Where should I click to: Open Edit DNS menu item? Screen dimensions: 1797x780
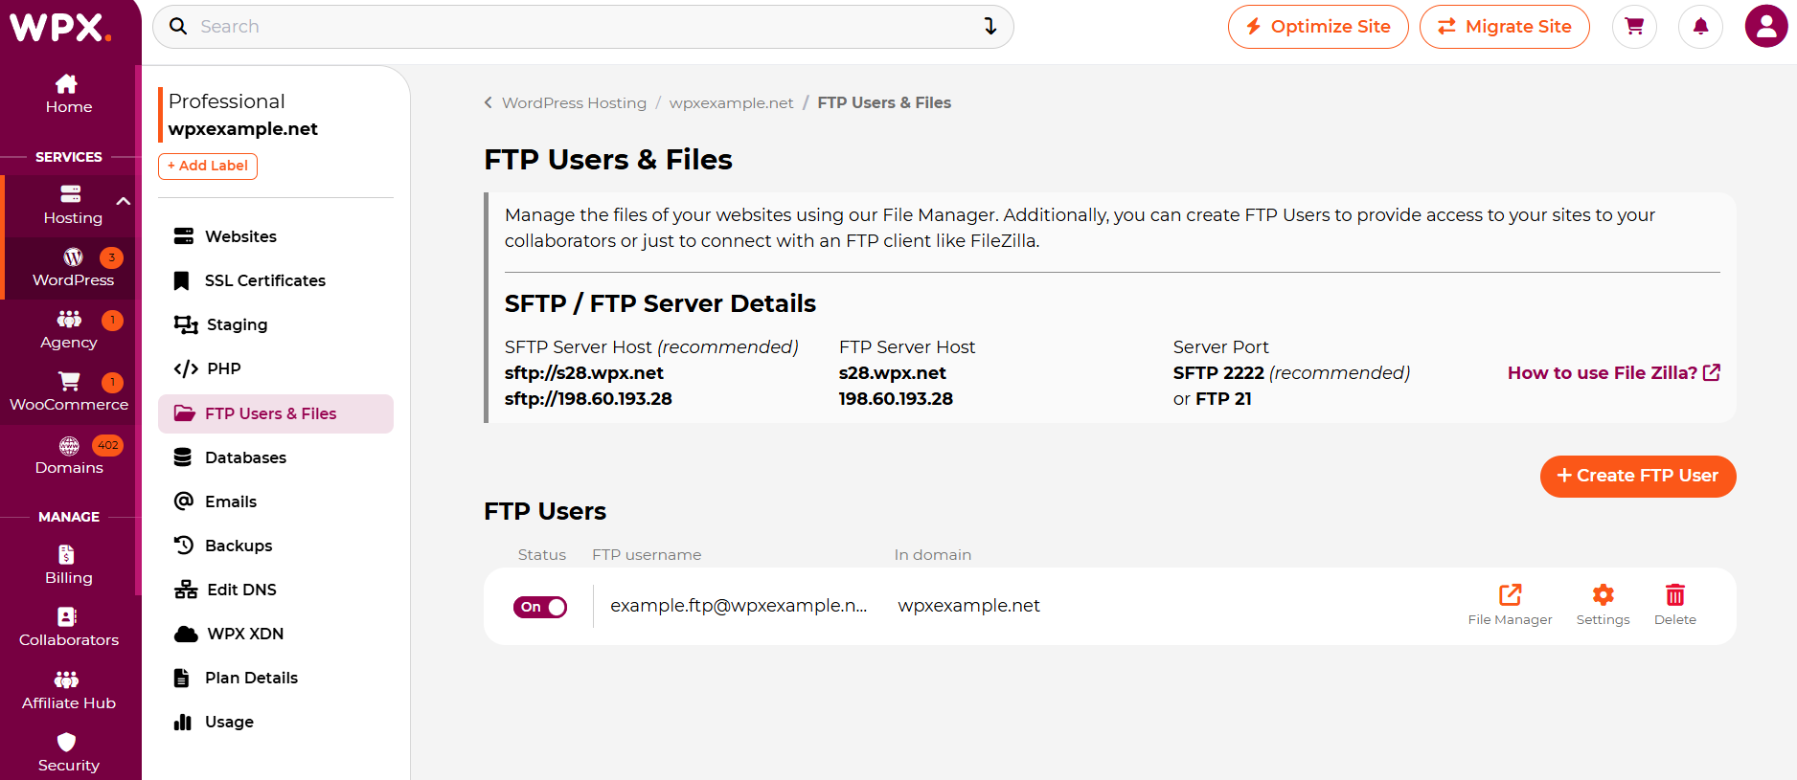coord(276,590)
